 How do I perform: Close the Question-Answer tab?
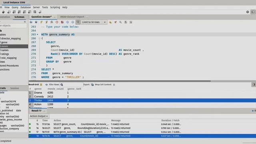coord(54,17)
